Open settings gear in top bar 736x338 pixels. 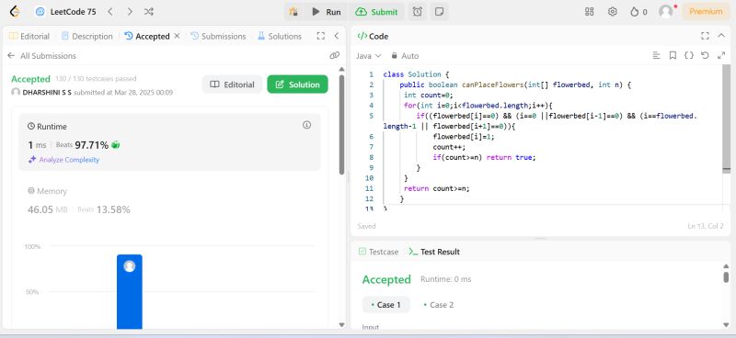pos(613,12)
